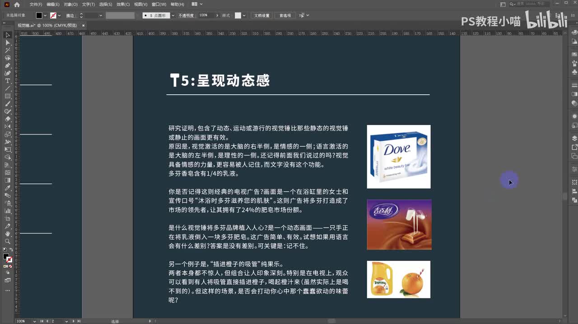Open workspace switcher dropdown in menu bar

[x=197, y=4]
